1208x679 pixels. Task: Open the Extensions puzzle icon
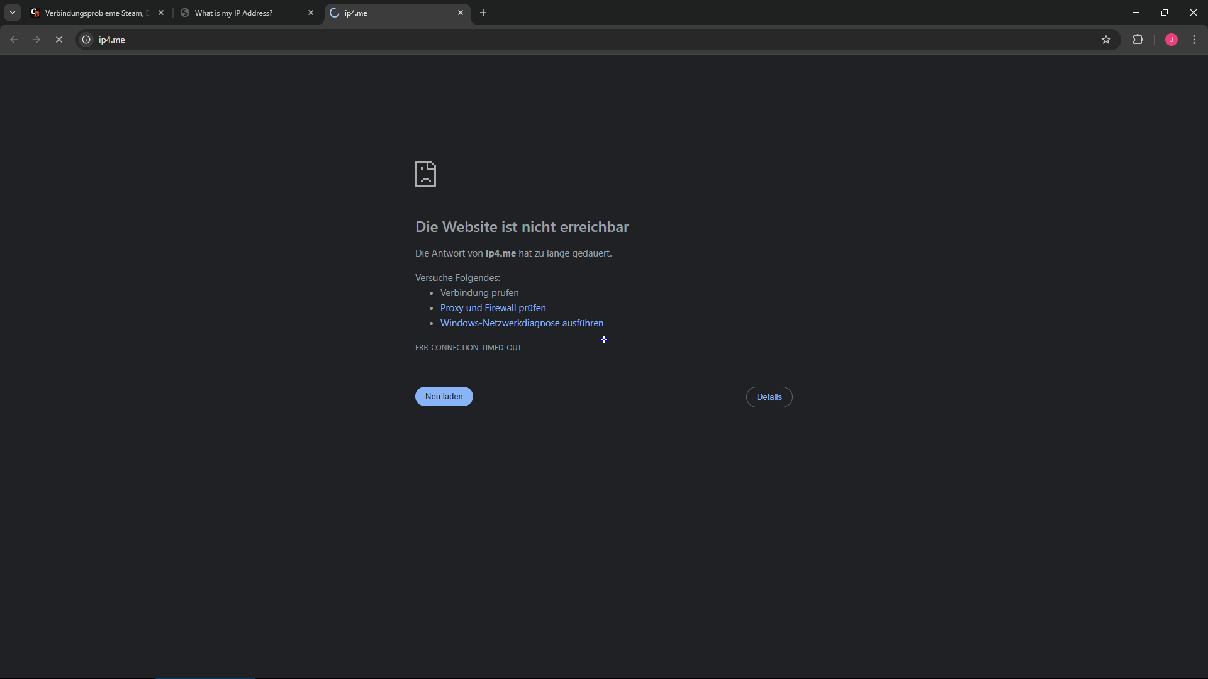[x=1138, y=40]
